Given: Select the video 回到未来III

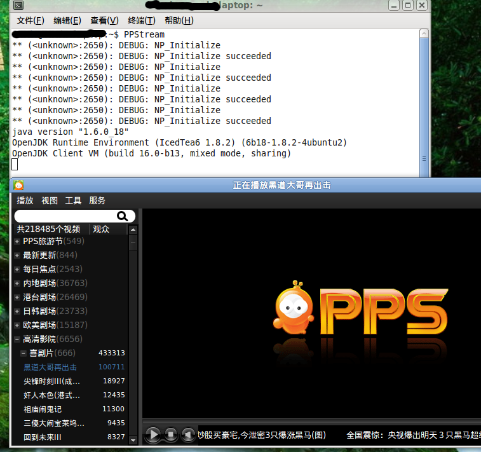Looking at the screenshot, I should (43, 437).
